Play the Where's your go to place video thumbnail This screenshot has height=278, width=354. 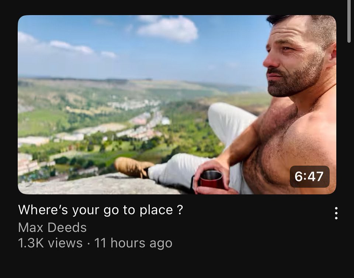click(177, 105)
